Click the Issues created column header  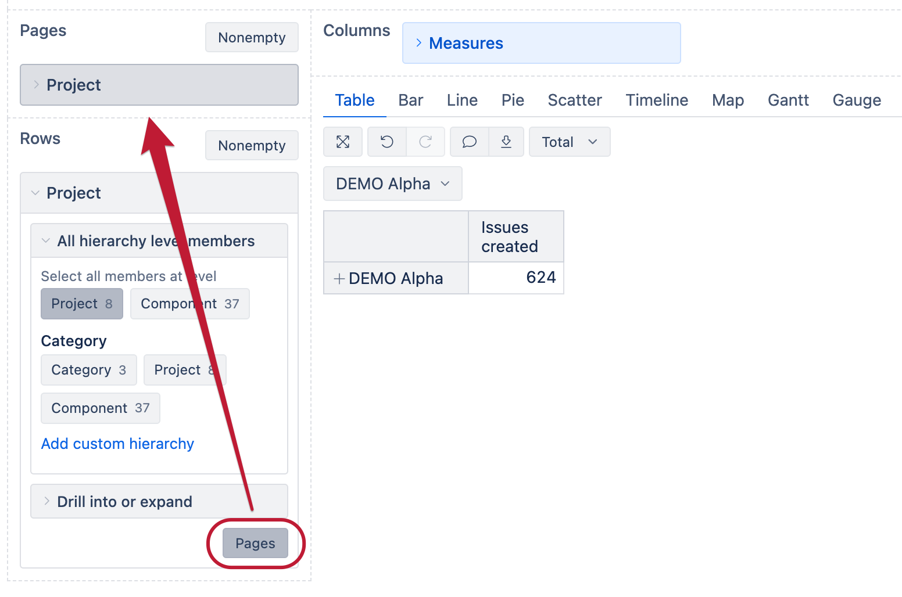[516, 236]
